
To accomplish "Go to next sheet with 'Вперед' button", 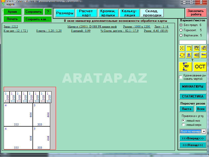I will [x=193, y=138].
